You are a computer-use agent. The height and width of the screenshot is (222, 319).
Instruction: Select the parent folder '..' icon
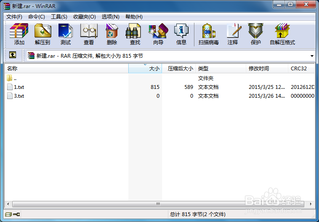pos(9,78)
